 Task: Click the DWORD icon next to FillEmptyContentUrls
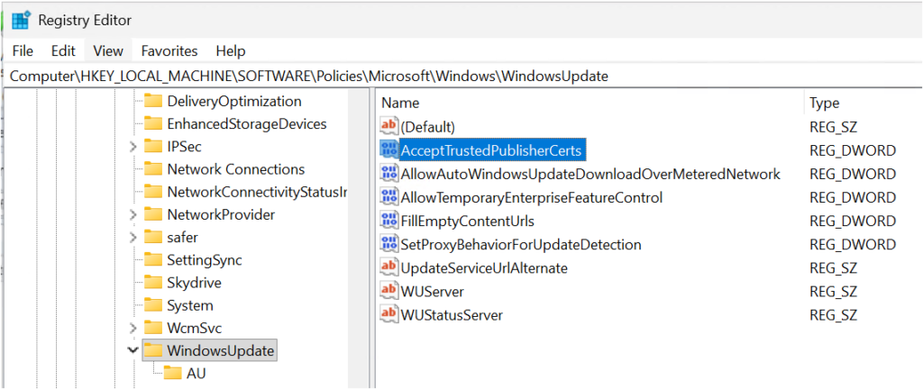point(389,221)
